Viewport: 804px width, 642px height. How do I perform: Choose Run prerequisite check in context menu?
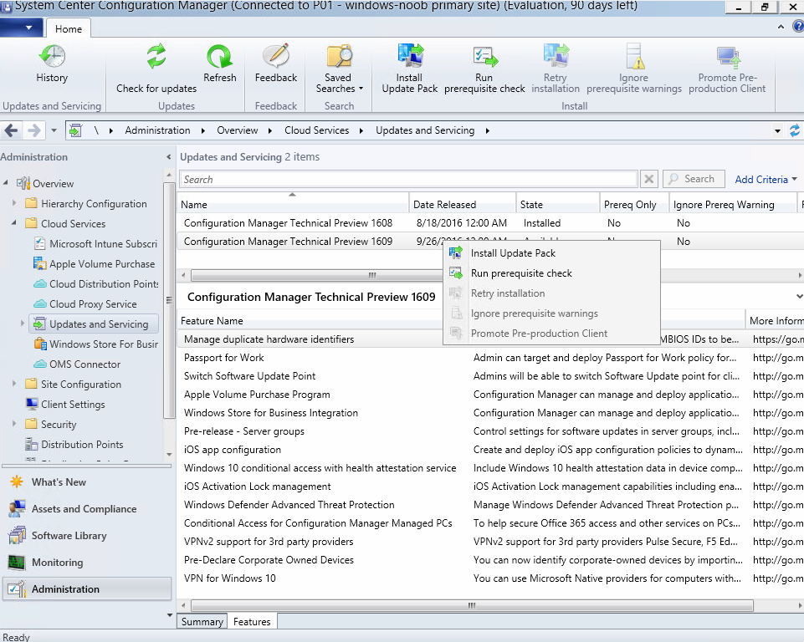pyautogui.click(x=551, y=273)
